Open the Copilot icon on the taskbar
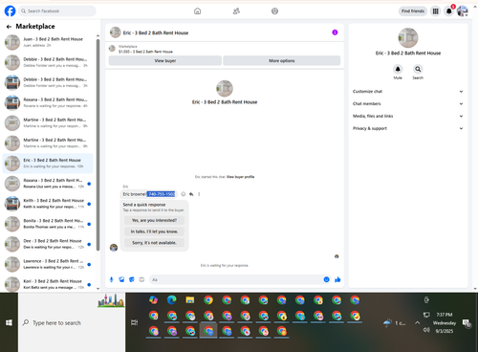Image resolution: width=478 pixels, height=352 pixels. point(154,300)
